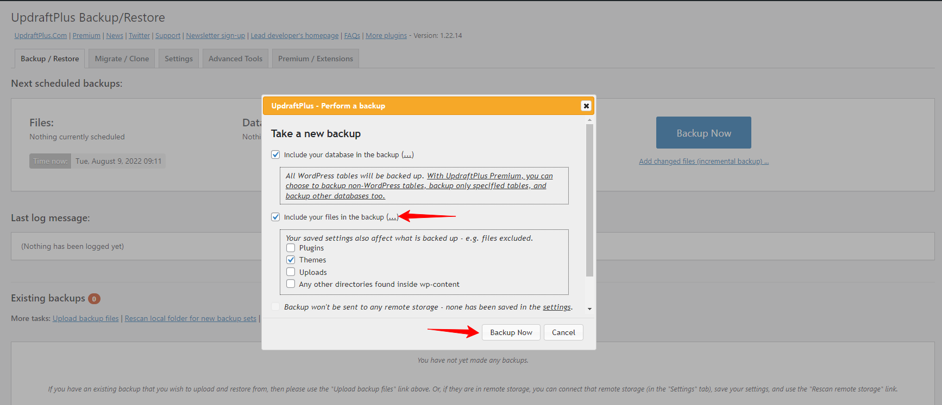The image size is (942, 405).
Task: Check Any other directories inside wp-content
Action: tap(291, 284)
